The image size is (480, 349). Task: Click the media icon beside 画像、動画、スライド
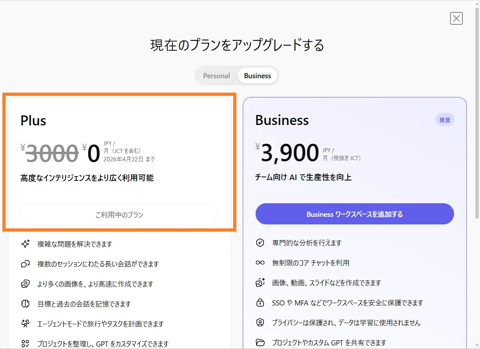(260, 283)
